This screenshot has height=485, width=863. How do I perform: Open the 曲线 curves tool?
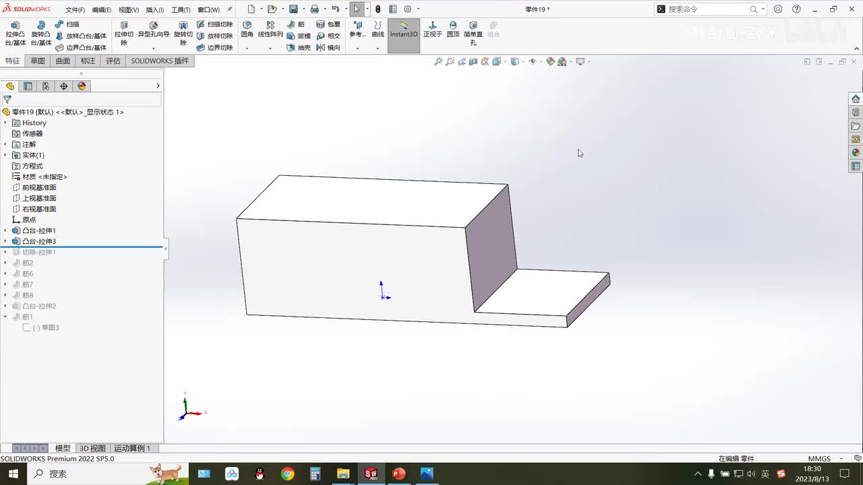pyautogui.click(x=378, y=30)
